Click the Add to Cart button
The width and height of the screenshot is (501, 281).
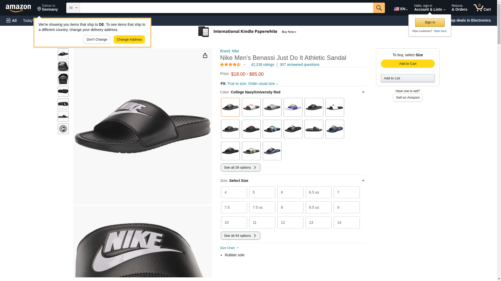coord(408,64)
